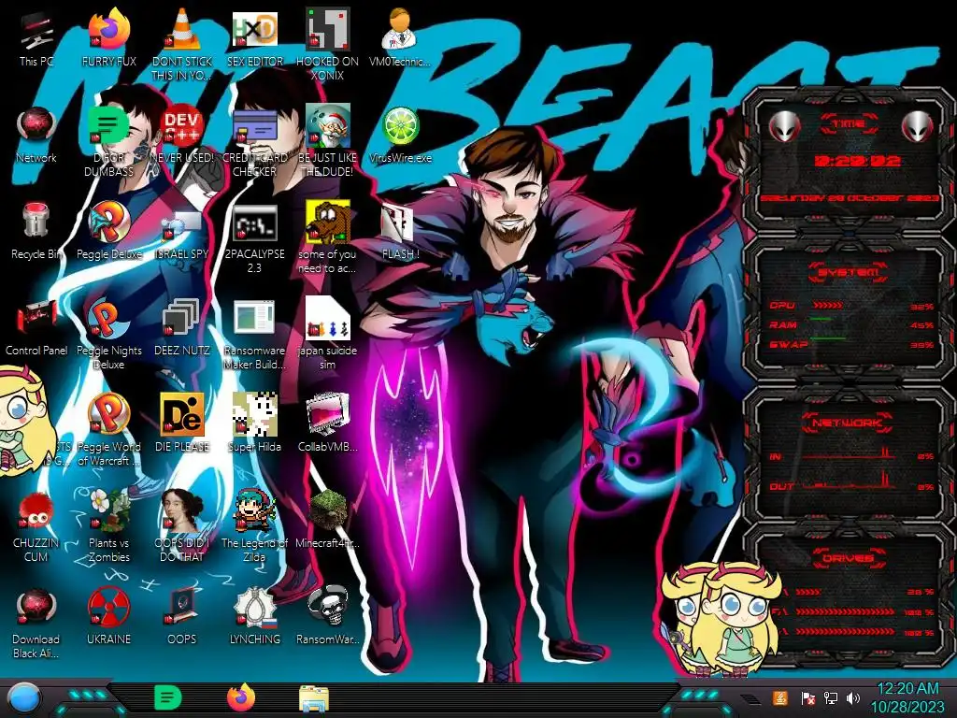957x718 pixels.
Task: Open the CollabVMB desktop icon
Action: click(x=327, y=423)
